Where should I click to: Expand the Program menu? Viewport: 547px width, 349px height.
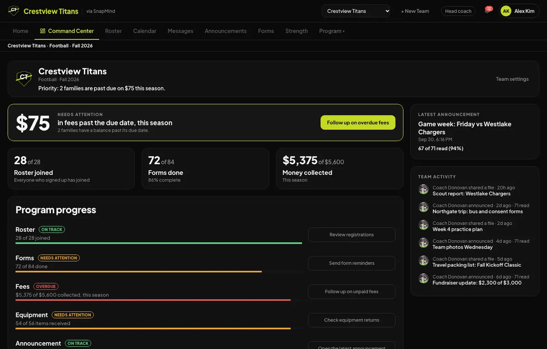pos(332,31)
